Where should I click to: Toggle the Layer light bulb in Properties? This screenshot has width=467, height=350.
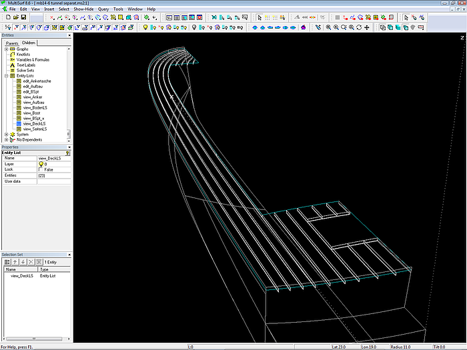pyautogui.click(x=41, y=163)
